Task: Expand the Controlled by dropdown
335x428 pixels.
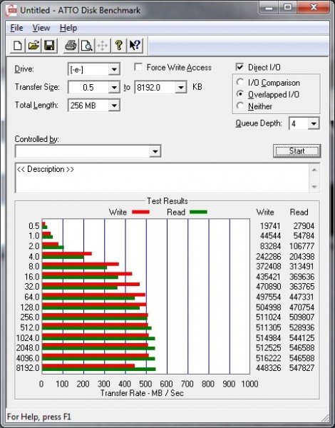Action: (155, 151)
